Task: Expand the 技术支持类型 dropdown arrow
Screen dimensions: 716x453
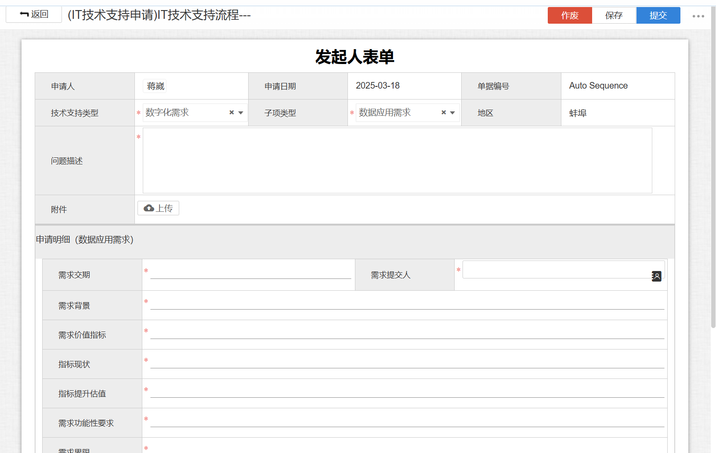Action: click(241, 113)
